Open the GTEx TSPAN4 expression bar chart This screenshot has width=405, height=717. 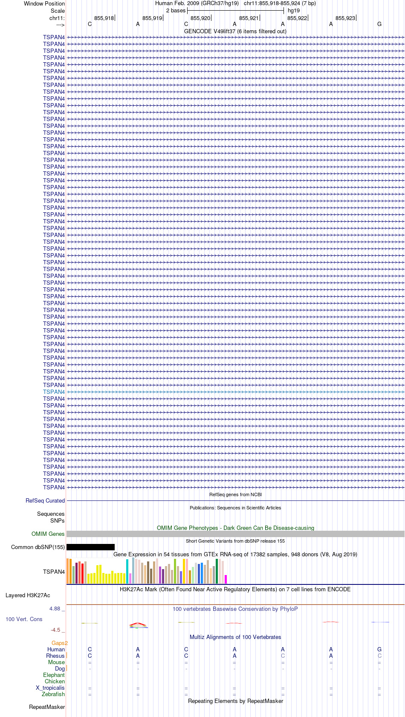[147, 571]
